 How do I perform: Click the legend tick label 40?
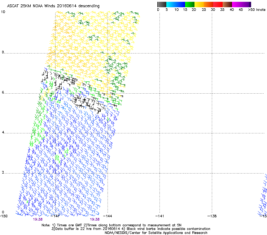pos(232,10)
